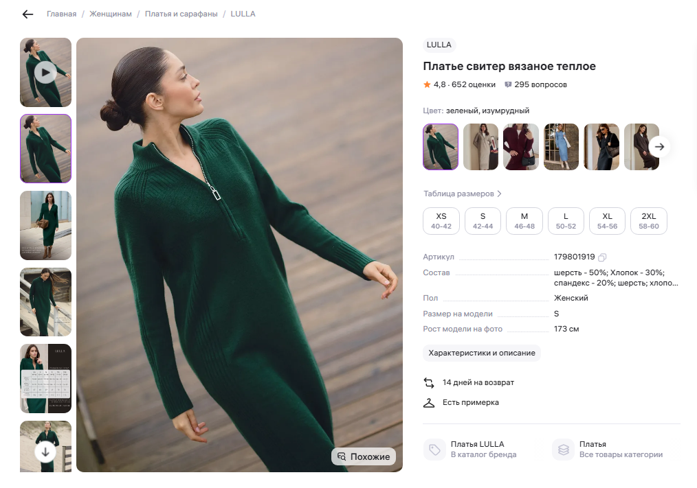This screenshot has height=488, width=697.
Task: Click the LULLA brand badge
Action: 439,45
